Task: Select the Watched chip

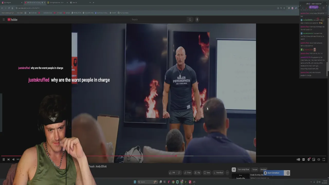Action: pyautogui.click(x=263, y=170)
